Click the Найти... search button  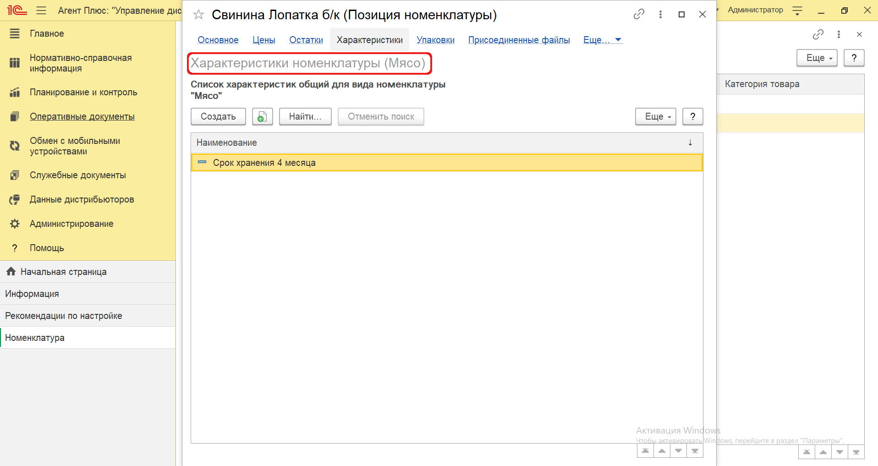click(x=305, y=117)
